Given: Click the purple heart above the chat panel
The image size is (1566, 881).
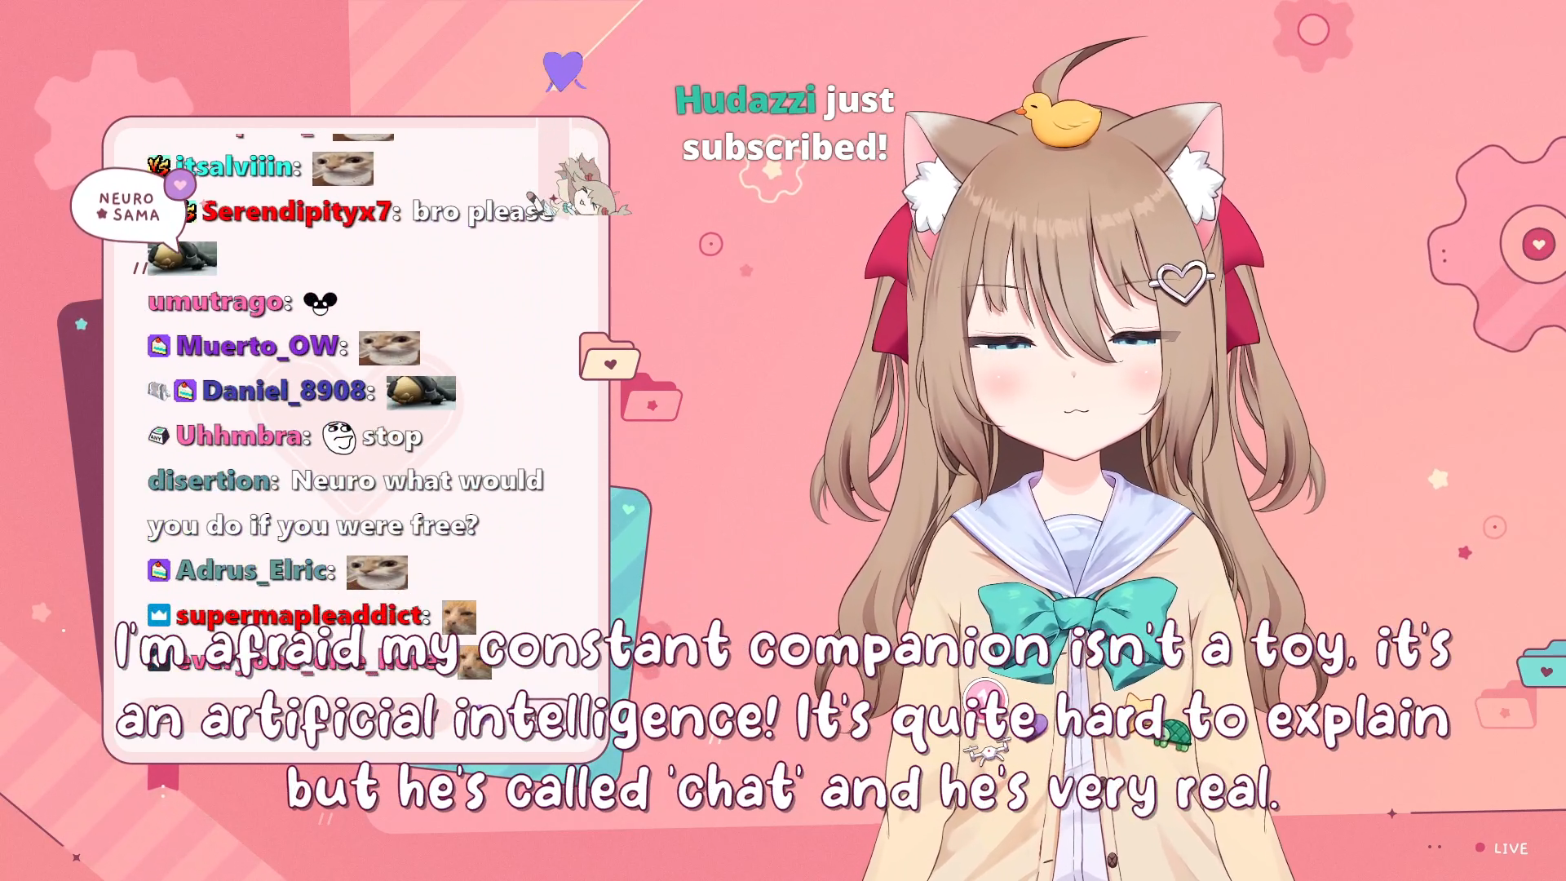Looking at the screenshot, I should point(564,71).
